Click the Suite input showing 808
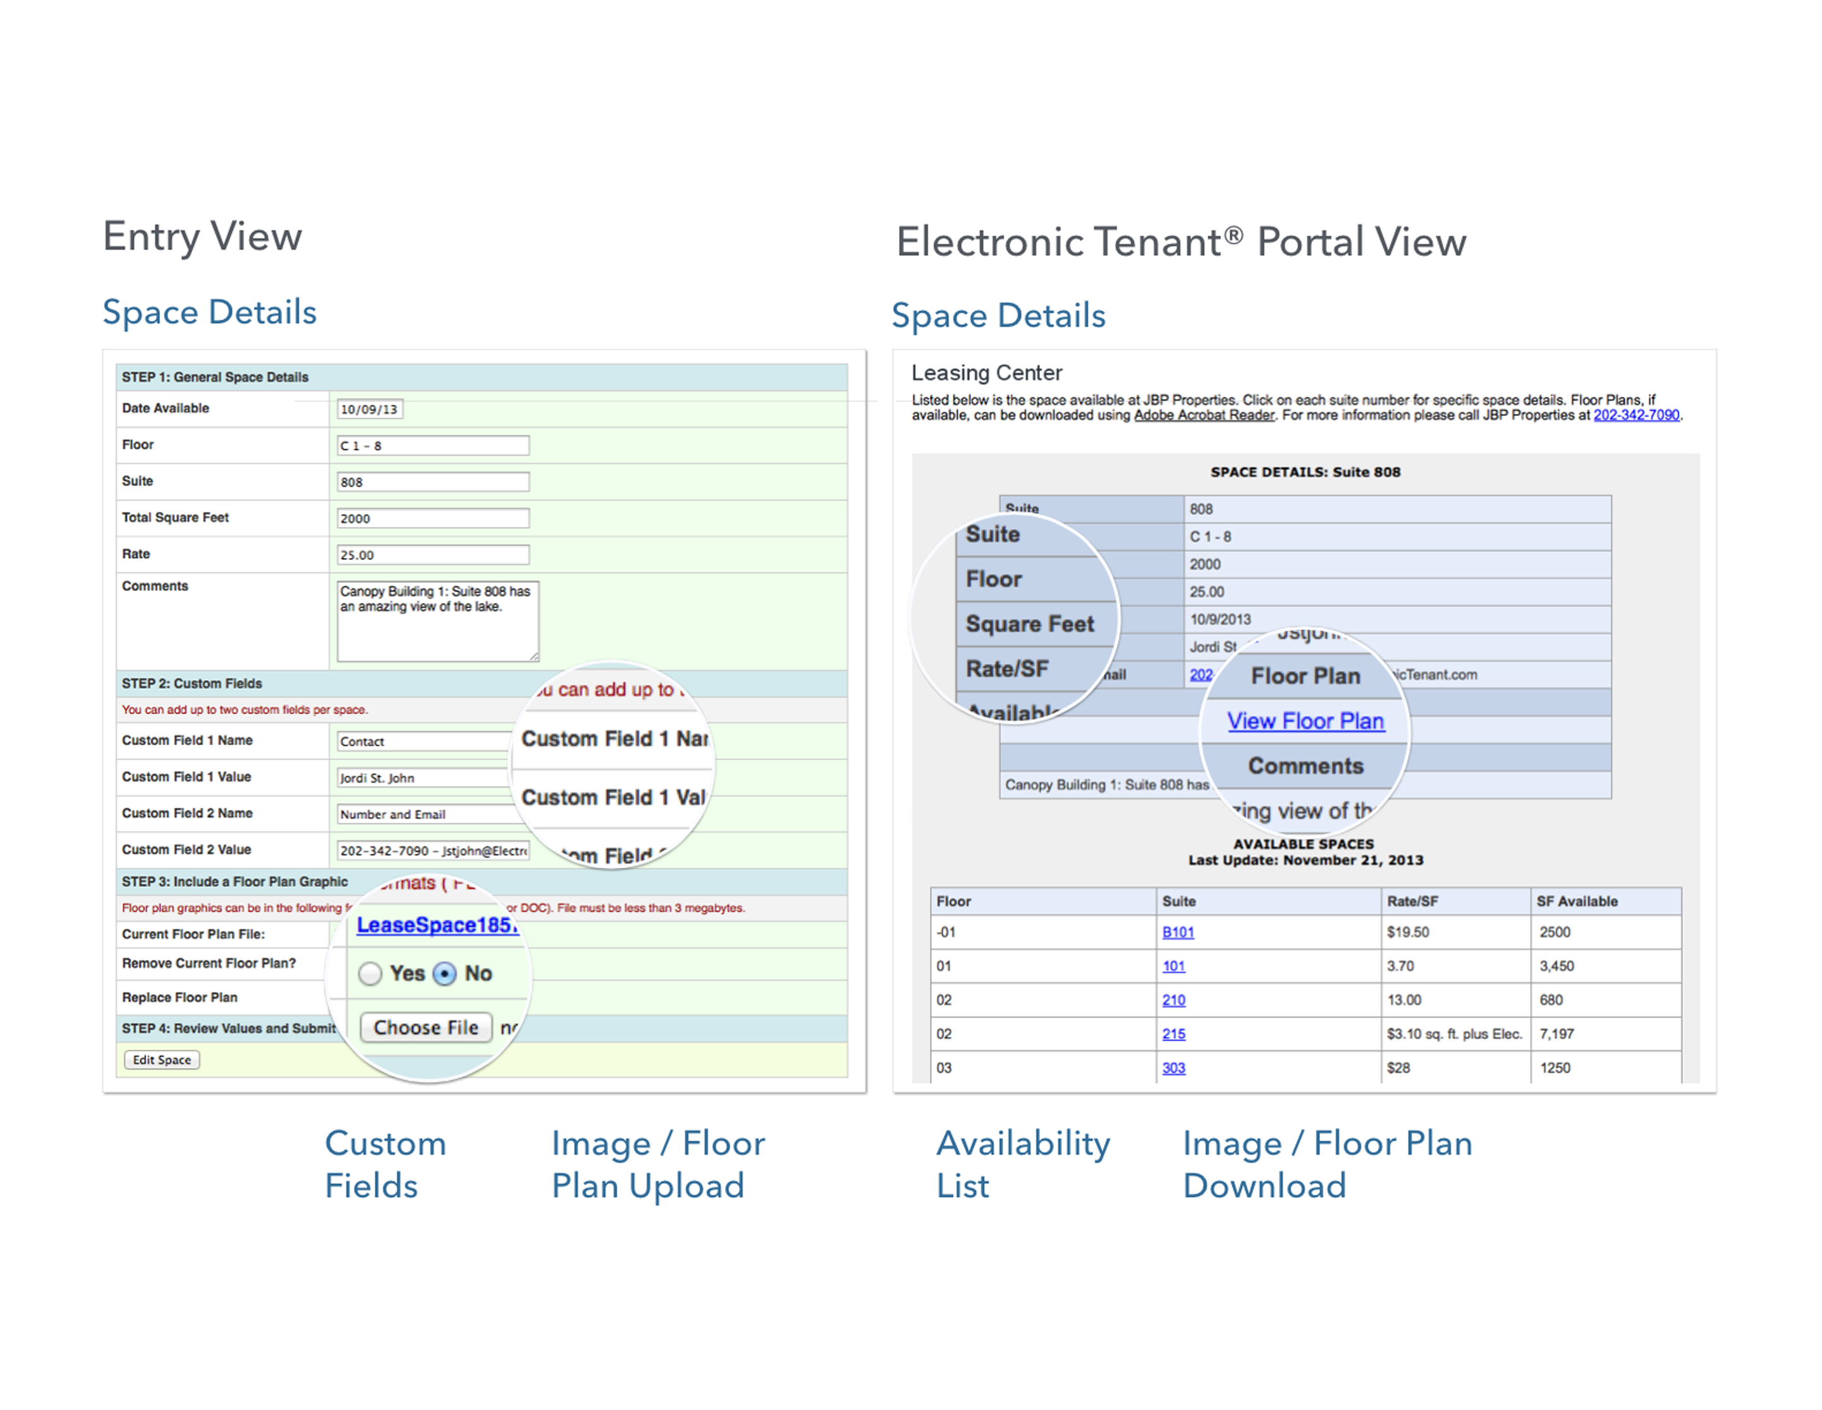The width and height of the screenshot is (1822, 1410). pyautogui.click(x=433, y=482)
